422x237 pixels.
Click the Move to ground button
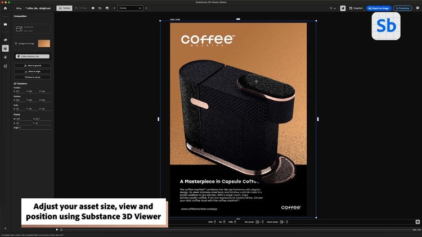click(33, 66)
